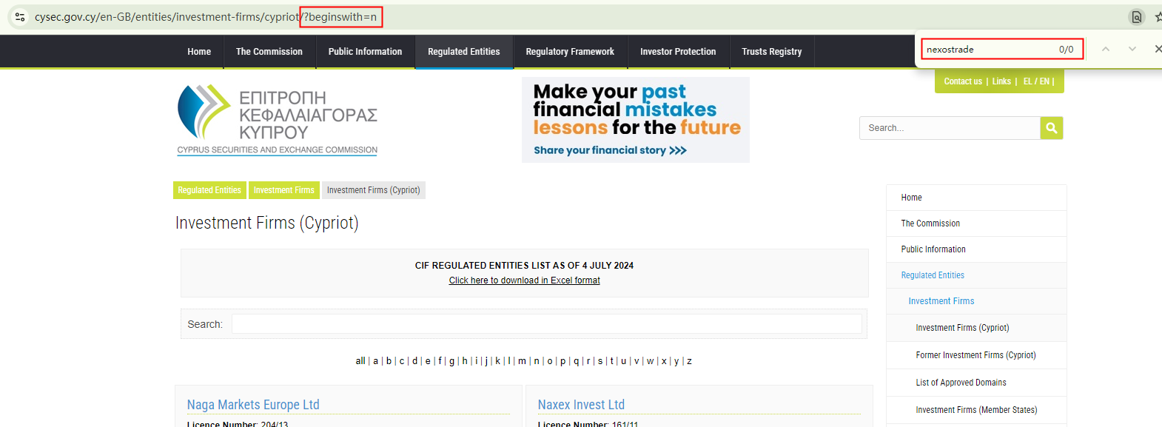Open the Home menu item
Viewport: 1162px width, 427px height.
click(x=199, y=52)
